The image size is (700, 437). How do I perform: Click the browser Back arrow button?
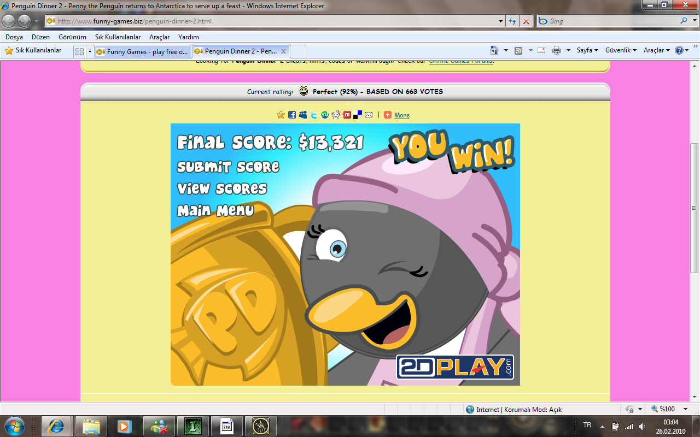point(9,21)
